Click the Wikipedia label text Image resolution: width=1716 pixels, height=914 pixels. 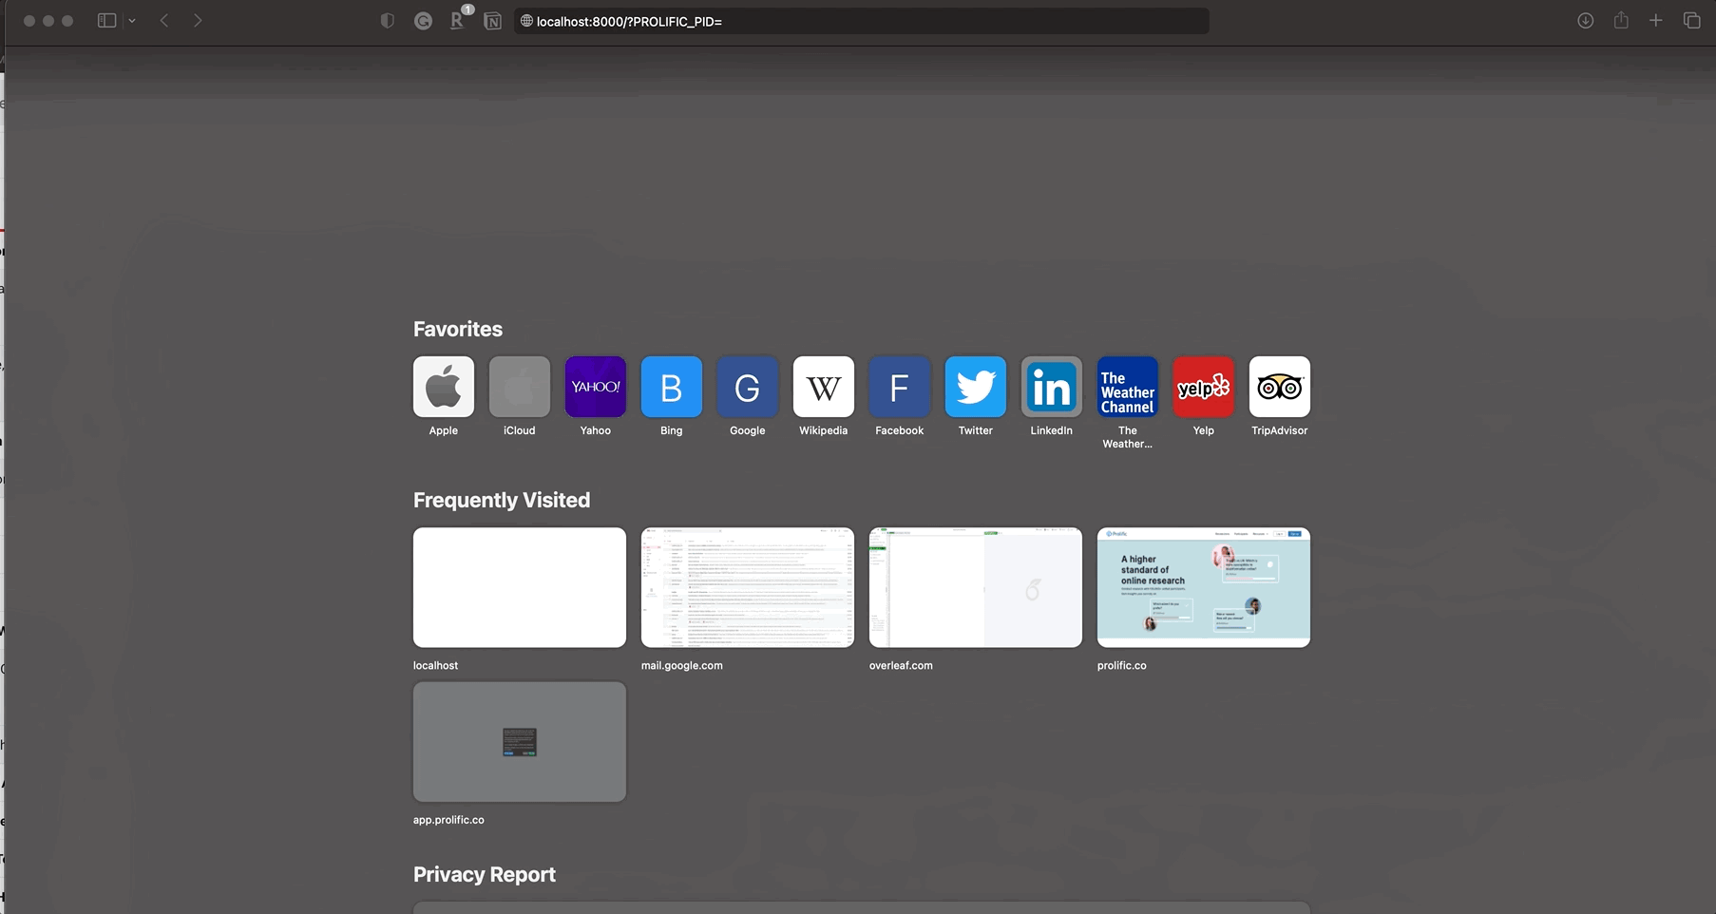click(824, 430)
